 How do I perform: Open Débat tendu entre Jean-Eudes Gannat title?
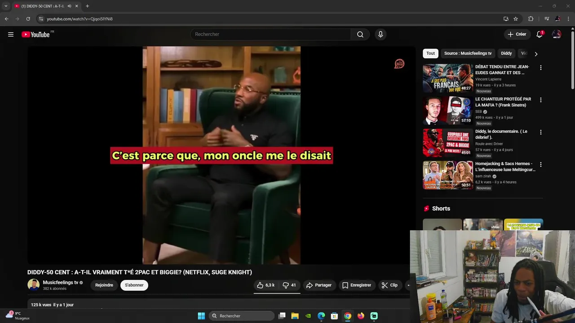[x=502, y=70]
